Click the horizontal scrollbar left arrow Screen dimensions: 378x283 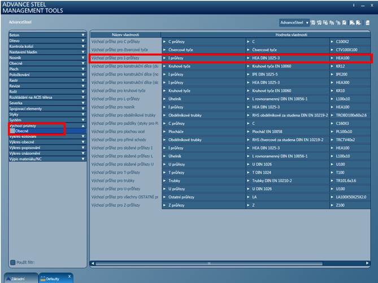(93, 263)
